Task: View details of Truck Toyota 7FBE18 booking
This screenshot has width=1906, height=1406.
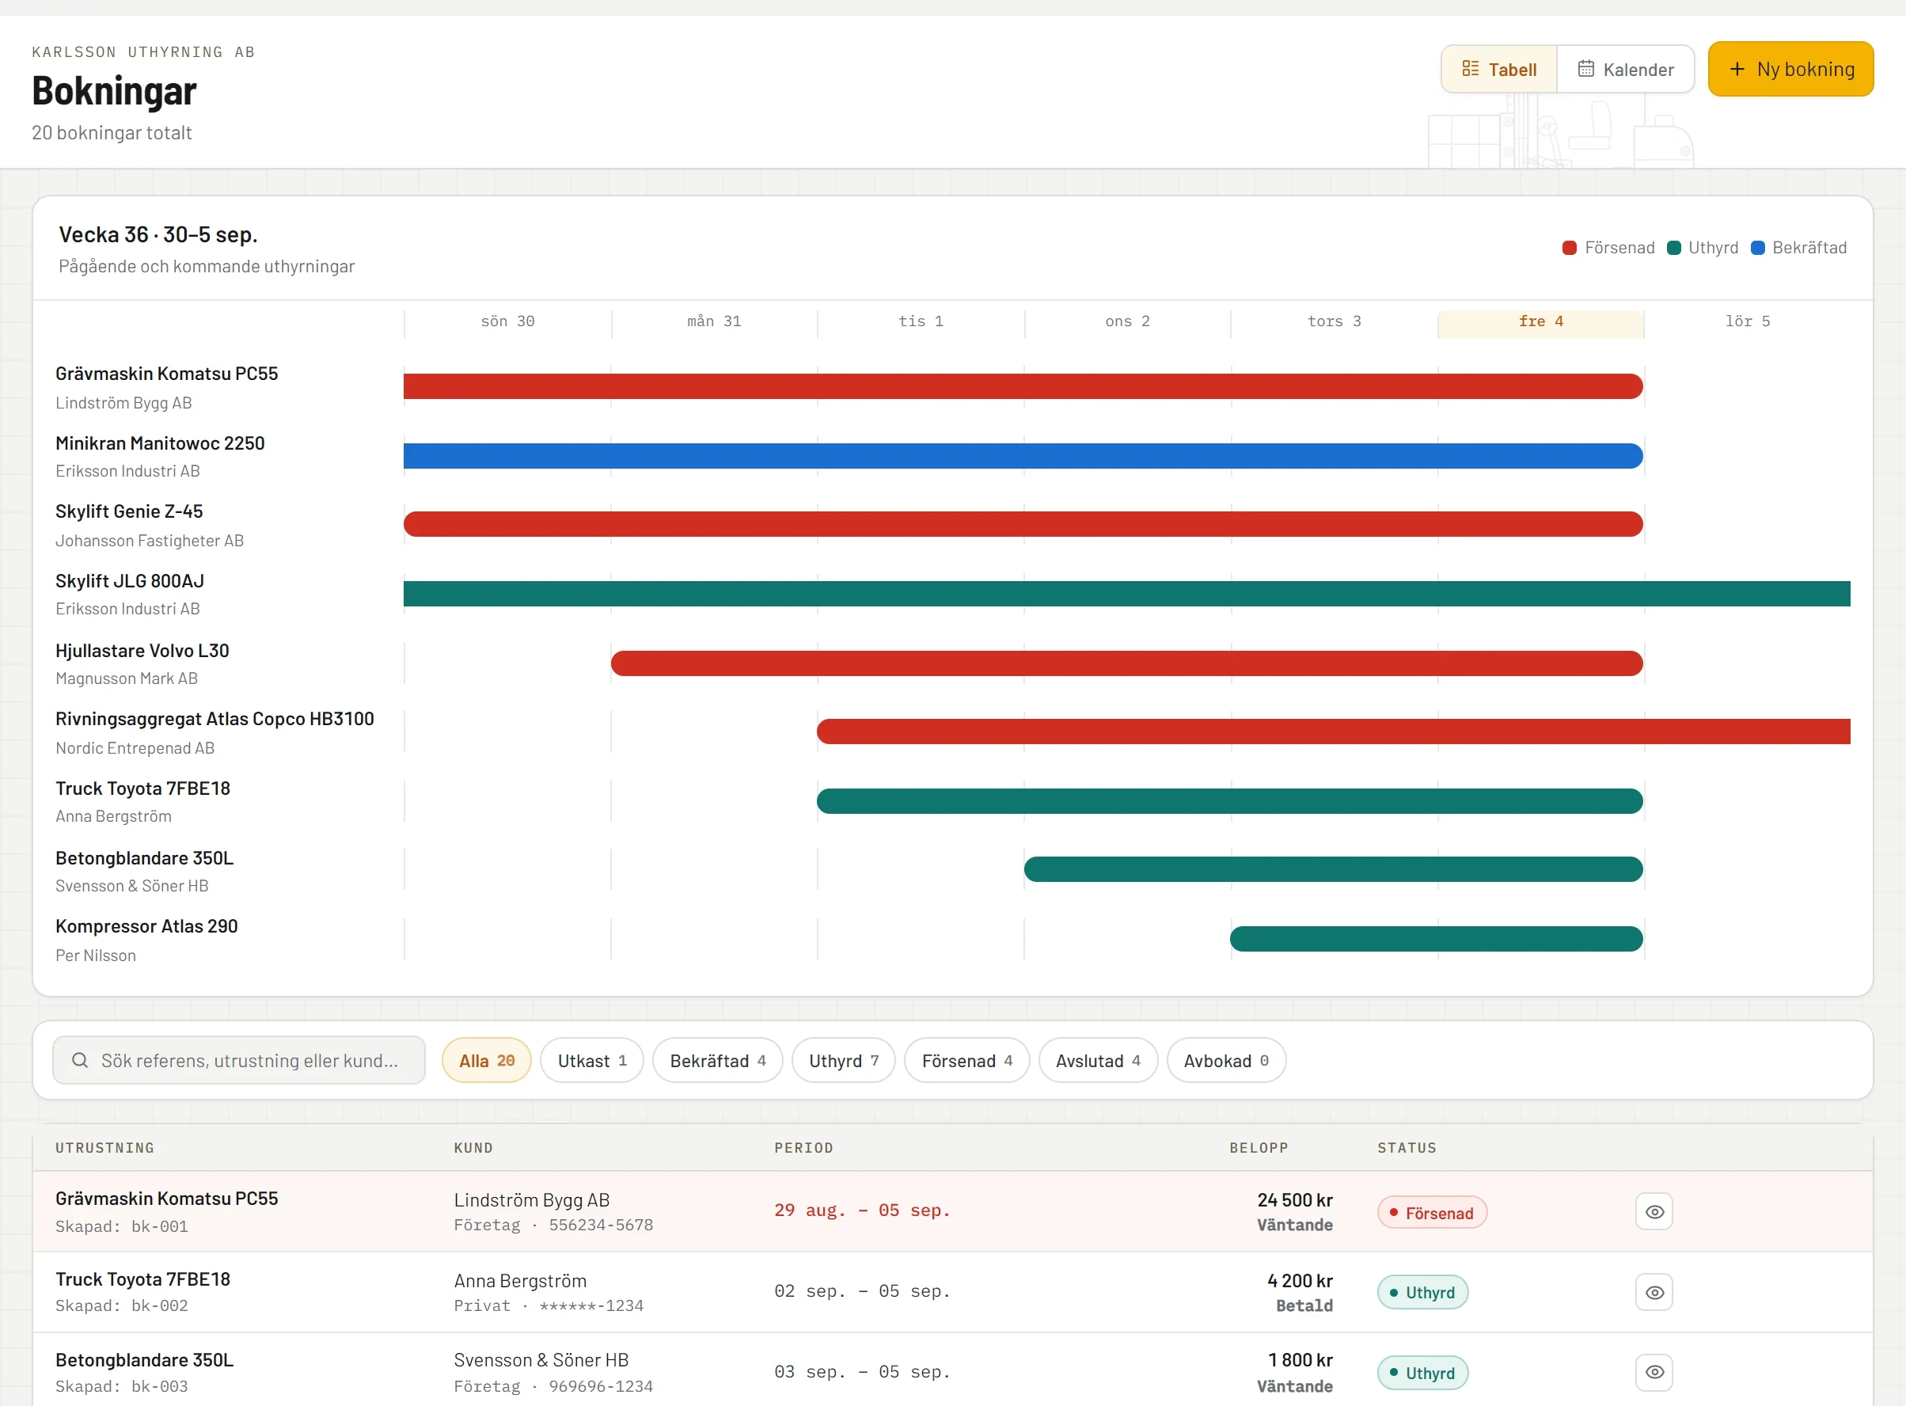Action: (1654, 1292)
